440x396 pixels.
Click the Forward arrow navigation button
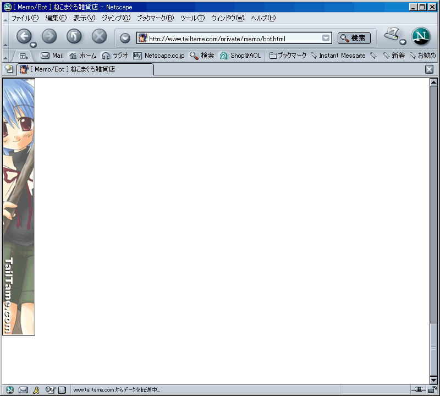click(x=49, y=36)
